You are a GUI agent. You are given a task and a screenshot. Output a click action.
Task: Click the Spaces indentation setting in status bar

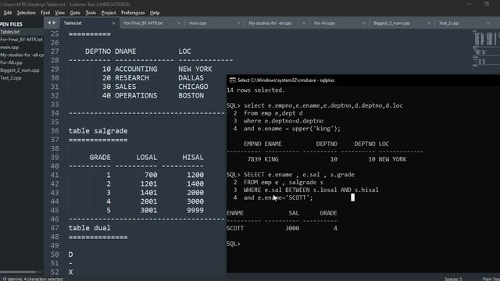tap(453, 279)
